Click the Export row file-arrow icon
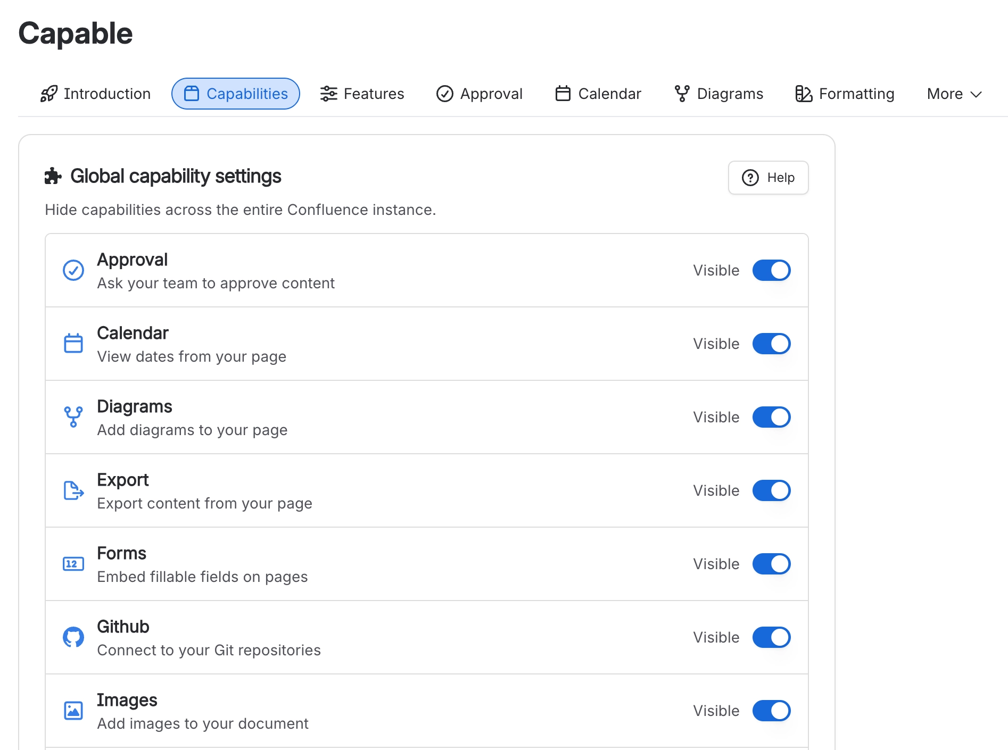 [x=73, y=490]
